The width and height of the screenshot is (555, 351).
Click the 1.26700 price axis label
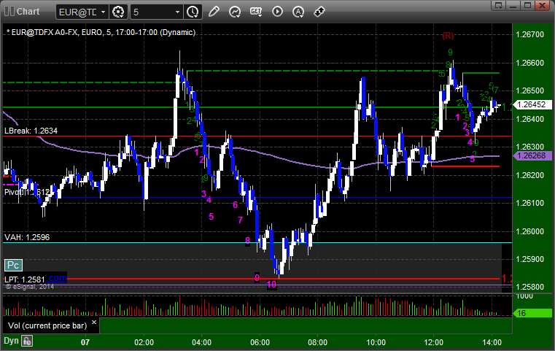point(530,34)
